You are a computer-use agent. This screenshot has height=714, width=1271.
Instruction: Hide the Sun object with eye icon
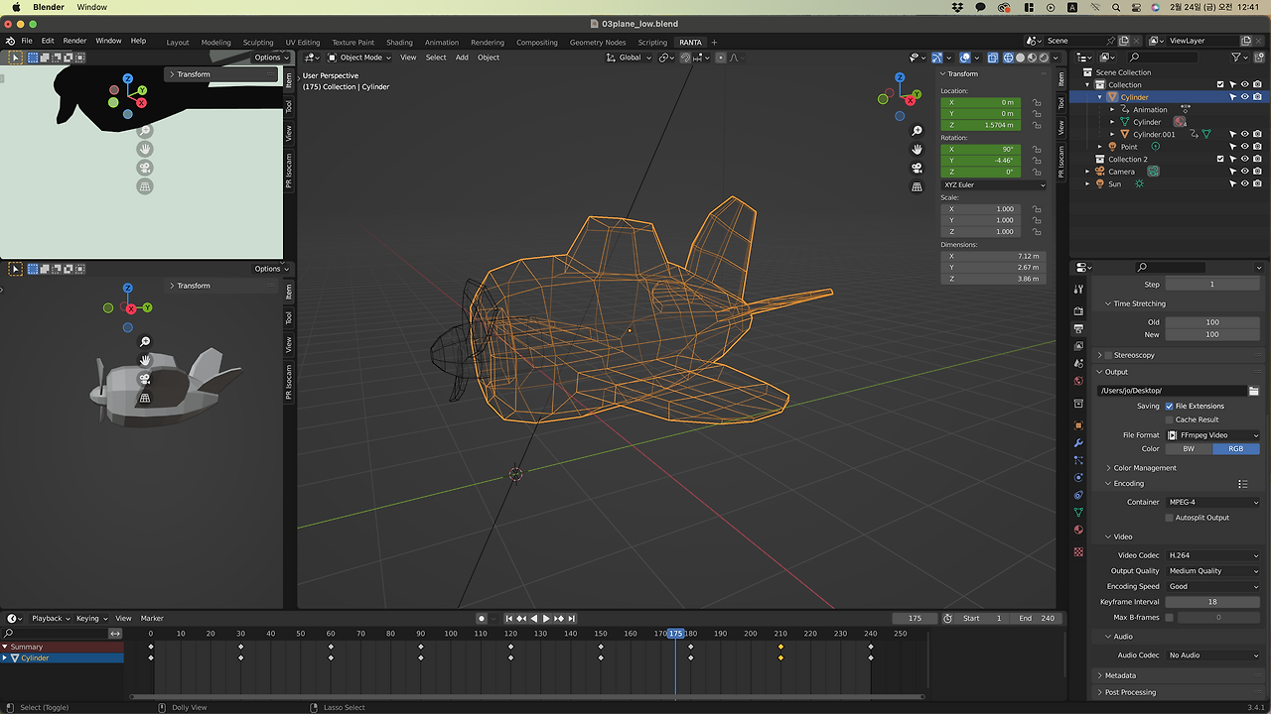click(1244, 184)
